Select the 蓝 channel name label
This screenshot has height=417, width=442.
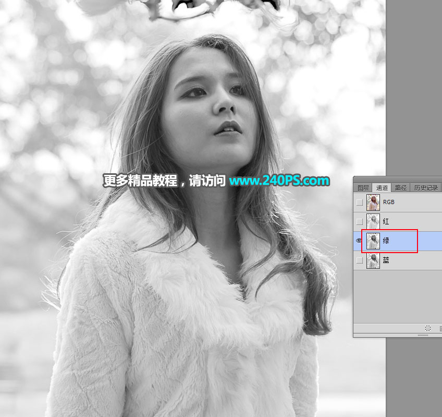386,260
